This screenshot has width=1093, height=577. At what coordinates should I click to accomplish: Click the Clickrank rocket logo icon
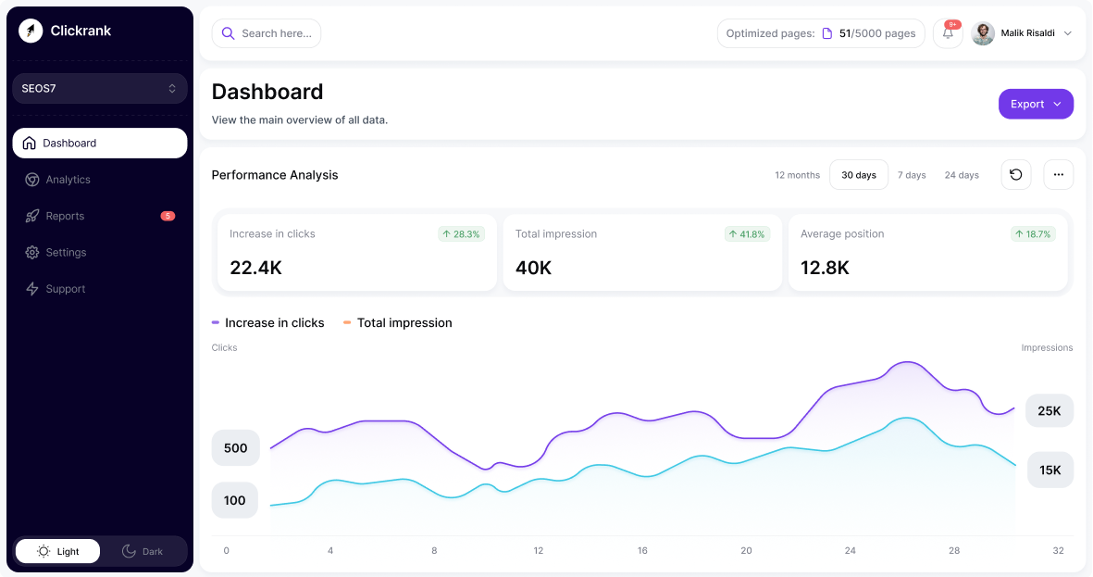[31, 31]
